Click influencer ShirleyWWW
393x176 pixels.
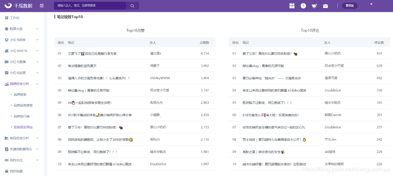(x=160, y=78)
